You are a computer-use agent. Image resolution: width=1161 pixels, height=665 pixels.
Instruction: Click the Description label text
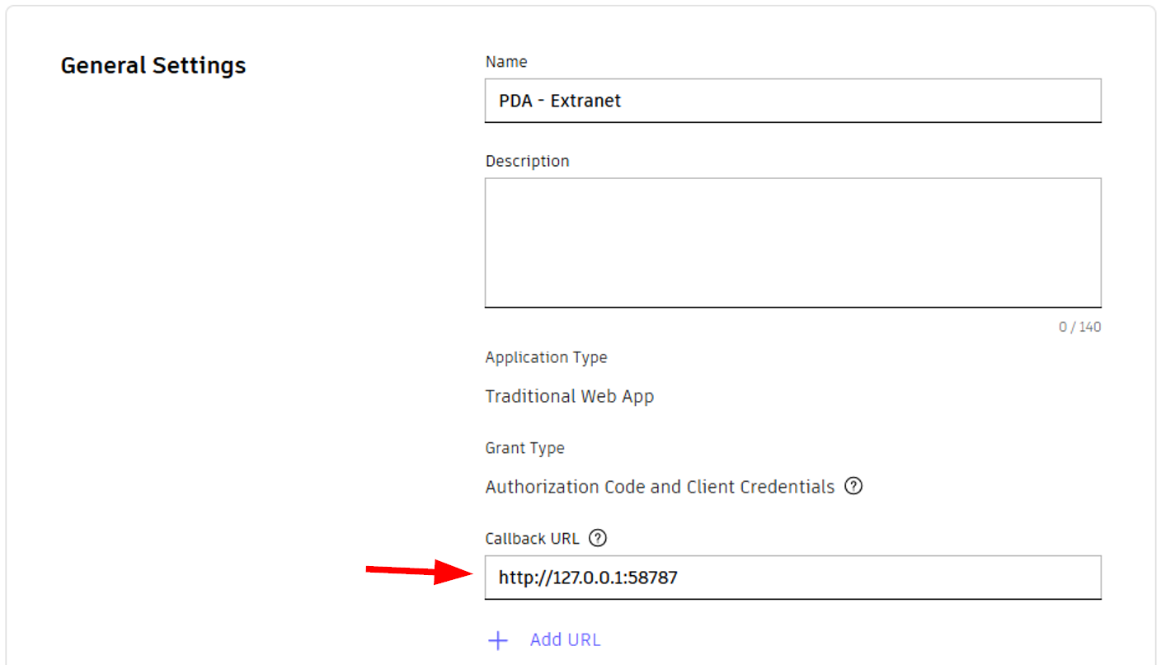coord(527,161)
